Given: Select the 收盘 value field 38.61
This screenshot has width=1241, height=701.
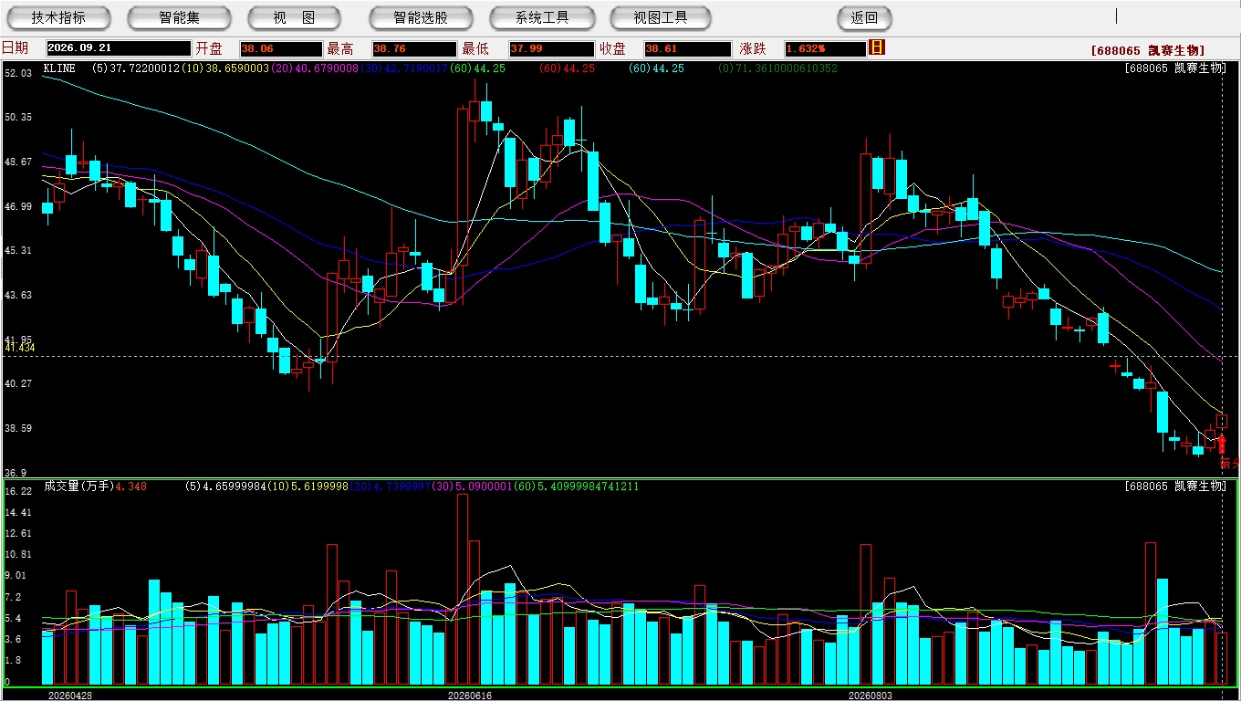Looking at the screenshot, I should click(x=687, y=48).
